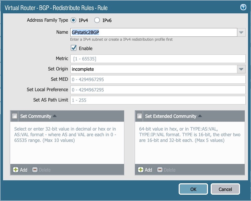This screenshot has height=201, width=251.
Task: Click the Metric input field
Action: (x=158, y=59)
